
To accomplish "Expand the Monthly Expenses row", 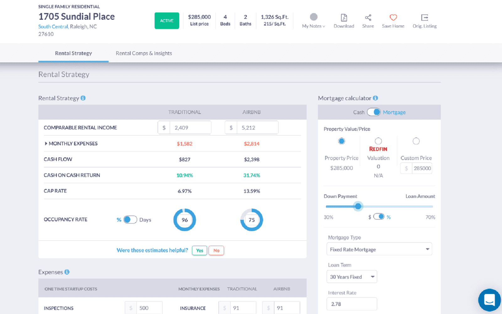I will click(46, 144).
